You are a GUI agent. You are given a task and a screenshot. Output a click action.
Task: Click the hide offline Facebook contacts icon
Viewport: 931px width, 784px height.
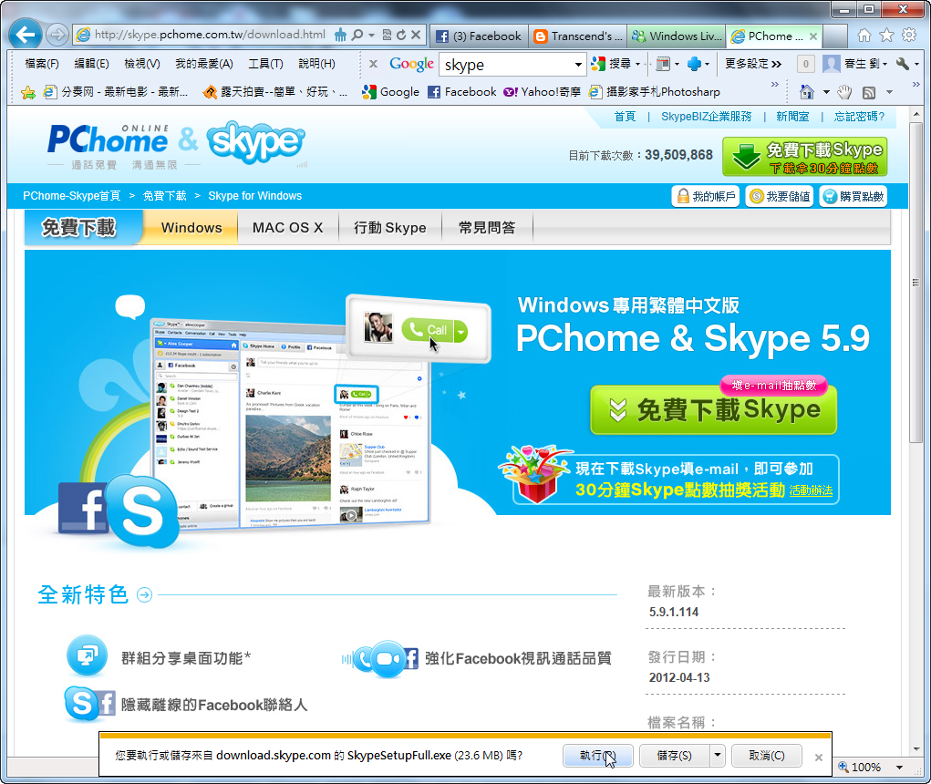pos(89,704)
